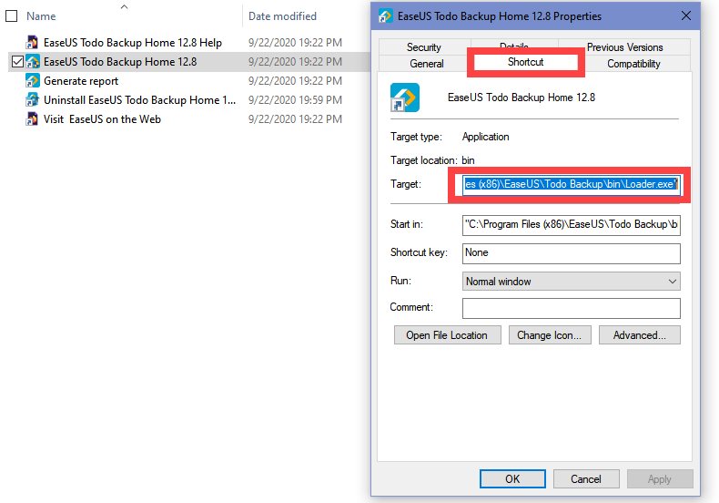Click the Open File Location button
Viewport: 719px width, 503px height.
pos(447,335)
